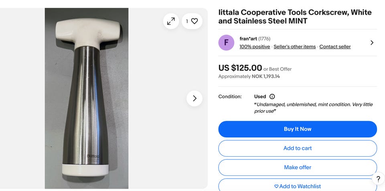This screenshot has width=385, height=191.
Task: Click the US $125.00 price
Action: coord(240,68)
